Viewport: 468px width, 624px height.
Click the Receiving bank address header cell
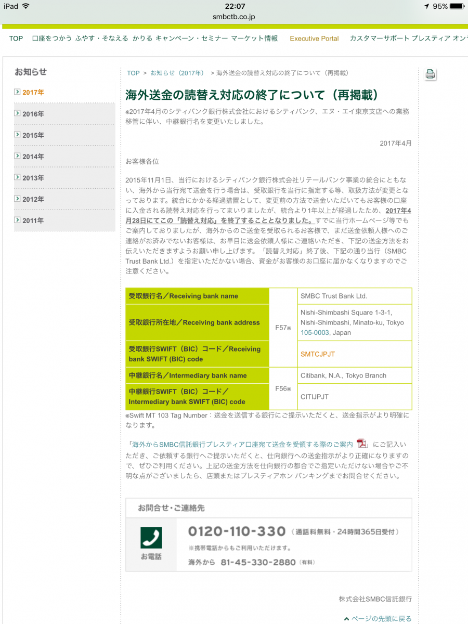click(198, 322)
